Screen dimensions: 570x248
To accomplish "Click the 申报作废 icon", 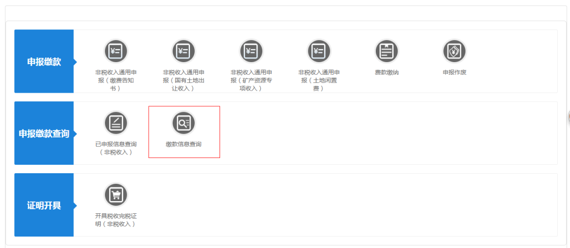I will pyautogui.click(x=454, y=51).
